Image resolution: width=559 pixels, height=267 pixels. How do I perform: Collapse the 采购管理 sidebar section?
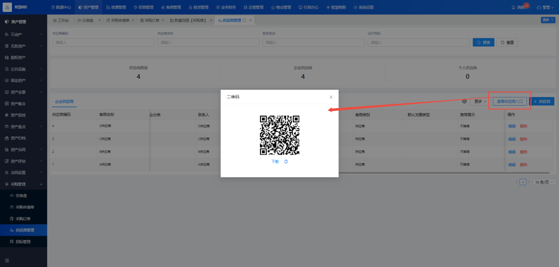click(23, 184)
